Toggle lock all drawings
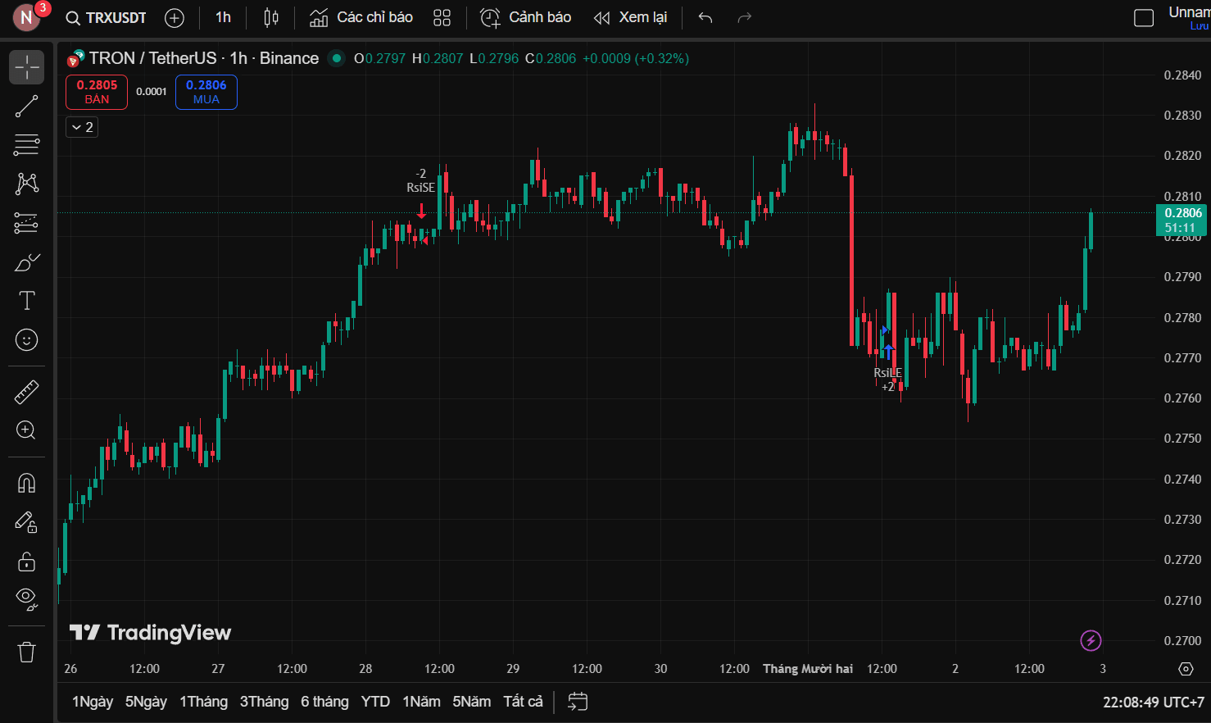1211x723 pixels. click(26, 562)
